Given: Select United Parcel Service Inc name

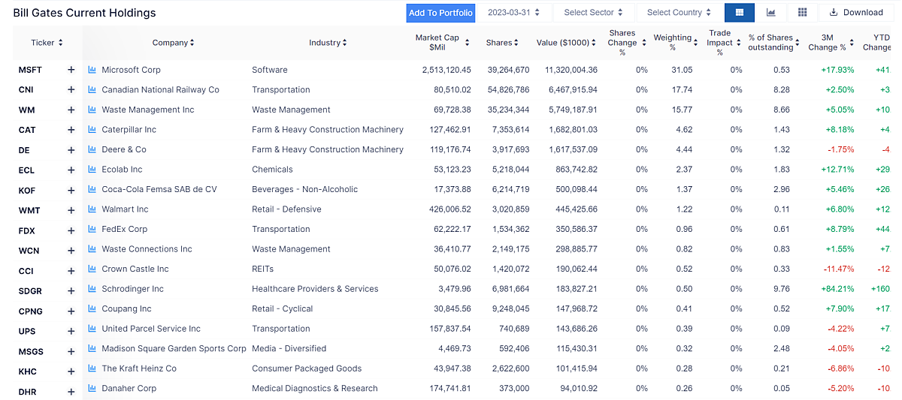Looking at the screenshot, I should click(151, 329).
